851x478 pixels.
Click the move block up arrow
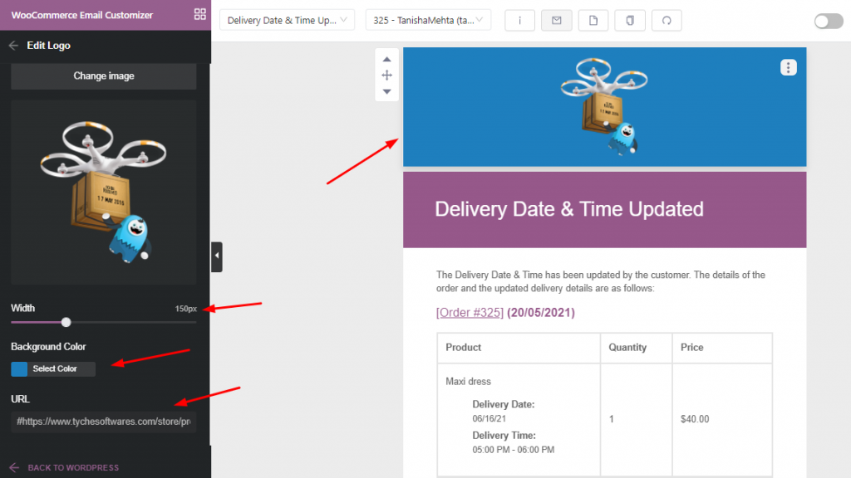[386, 58]
